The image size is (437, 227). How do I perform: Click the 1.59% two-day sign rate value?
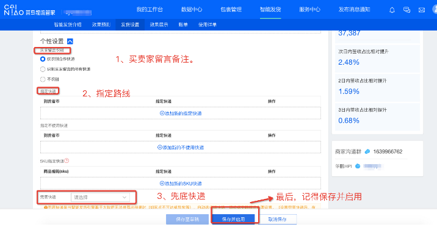(x=349, y=92)
